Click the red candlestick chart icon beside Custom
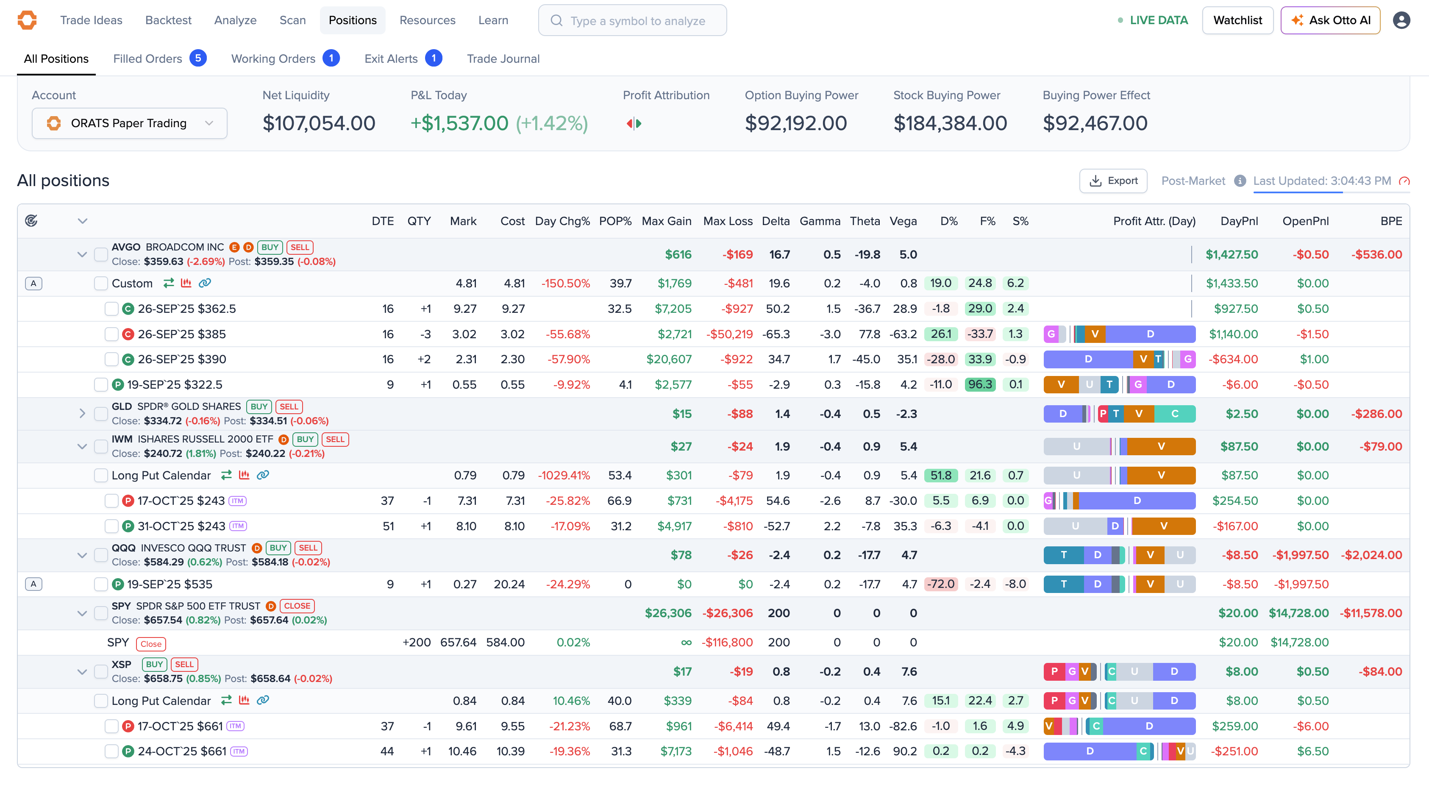The height and width of the screenshot is (785, 1429). [x=187, y=283]
